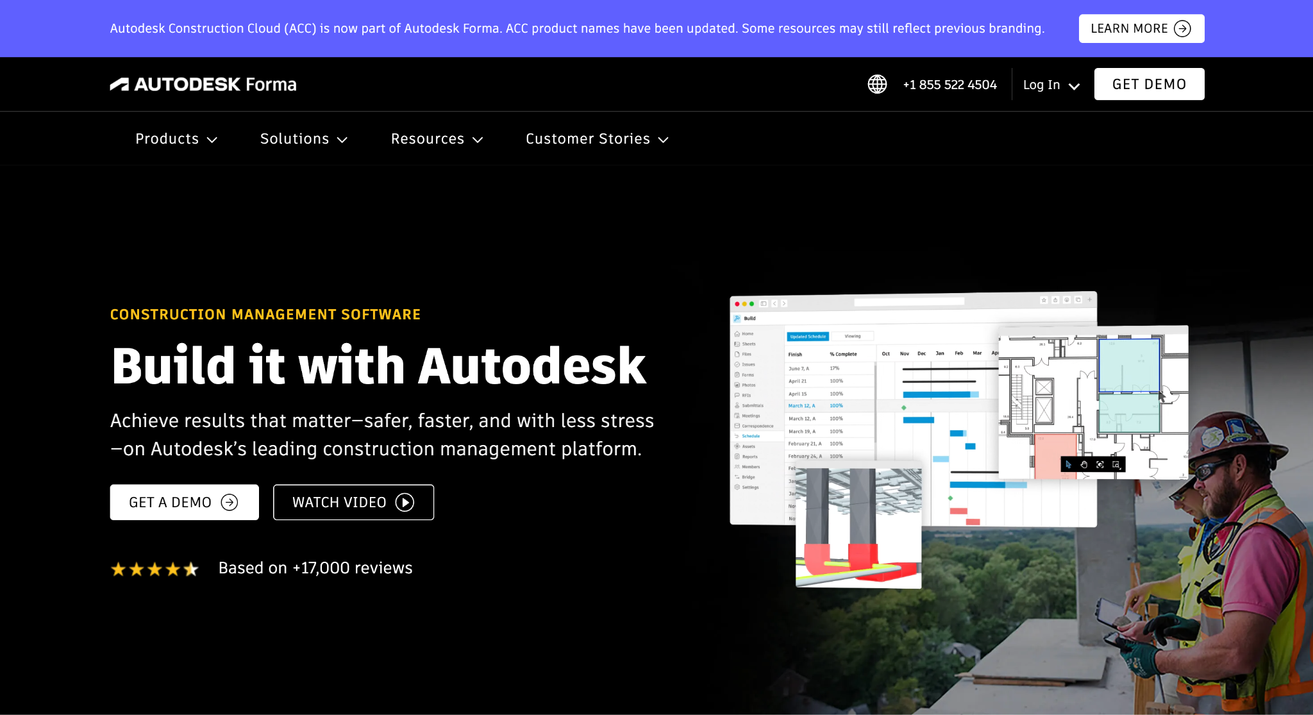Expand the Products menu
This screenshot has height=715, width=1313.
point(176,139)
